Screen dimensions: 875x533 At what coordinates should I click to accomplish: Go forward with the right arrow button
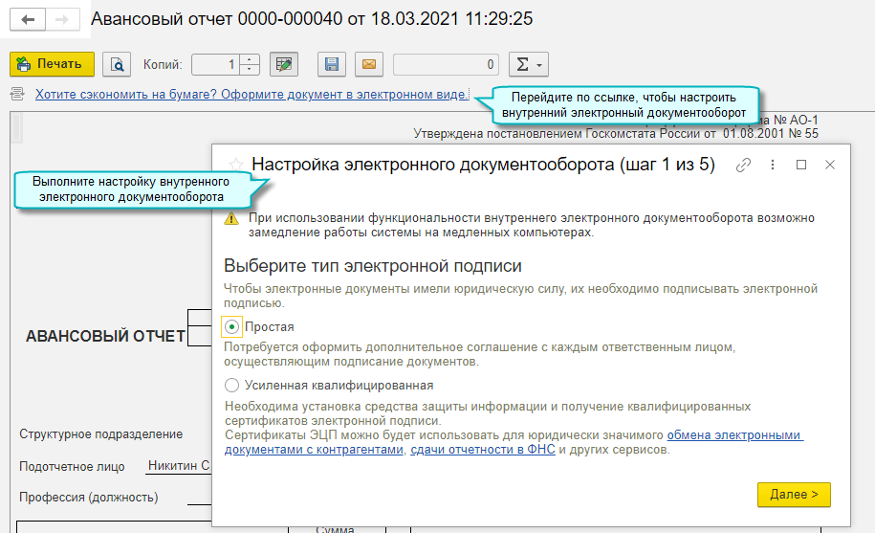tap(62, 20)
